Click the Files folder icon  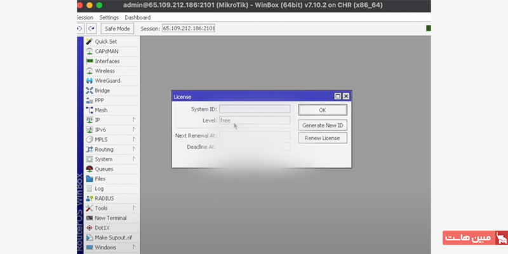pyautogui.click(x=90, y=179)
